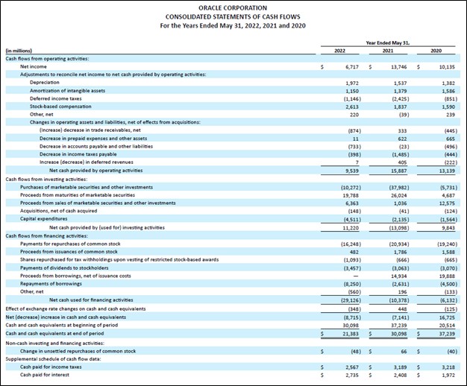Select the 'Depreciation' row label
This screenshot has width=467, height=386.
pyautogui.click(x=46, y=82)
